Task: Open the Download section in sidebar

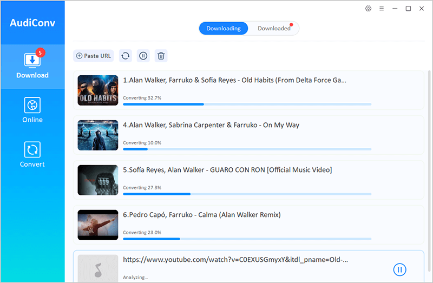Action: [x=32, y=67]
